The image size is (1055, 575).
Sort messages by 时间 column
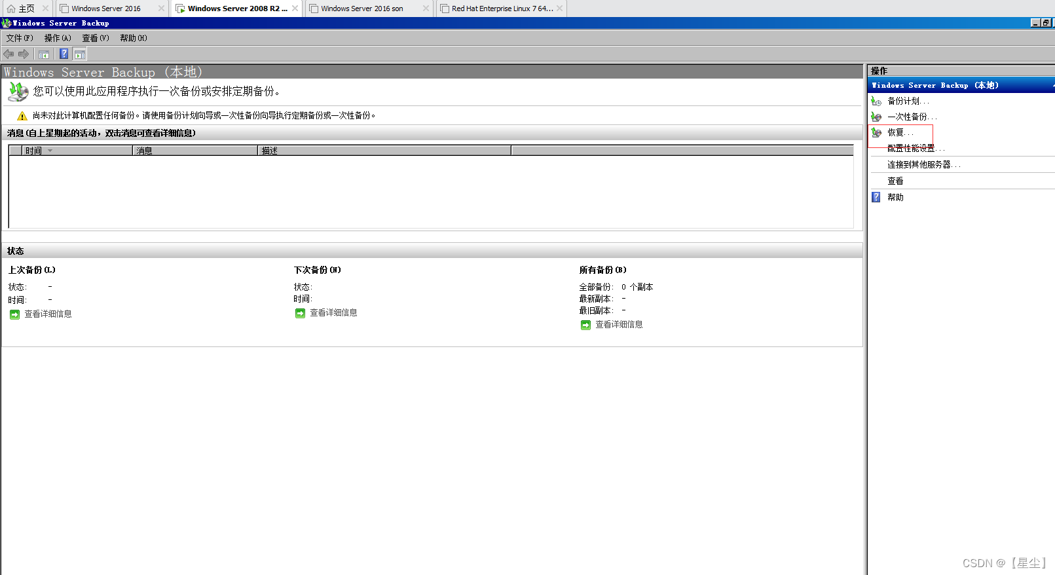pyautogui.click(x=77, y=151)
